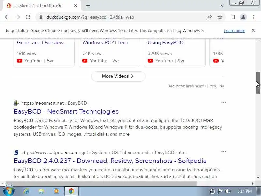The height and width of the screenshot is (196, 261).
Task: Open Windows Media Player from the taskbar
Action: click(56, 191)
